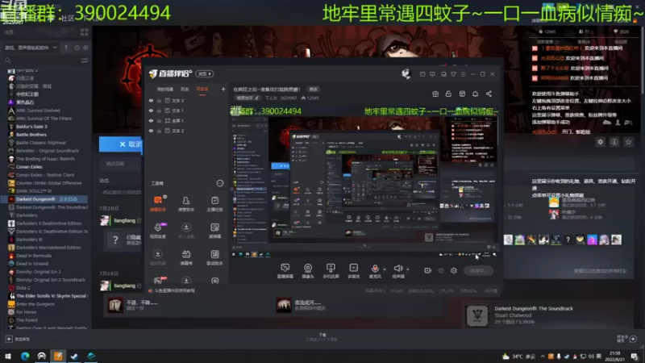Start recording with the camcorder icon
645x363 pixels.
[x=428, y=270]
